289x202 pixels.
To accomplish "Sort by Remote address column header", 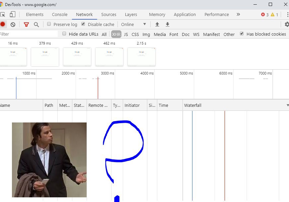I will [99, 105].
